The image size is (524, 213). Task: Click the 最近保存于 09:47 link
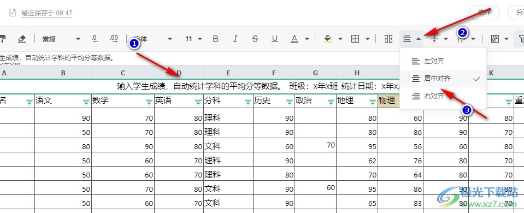coord(46,13)
